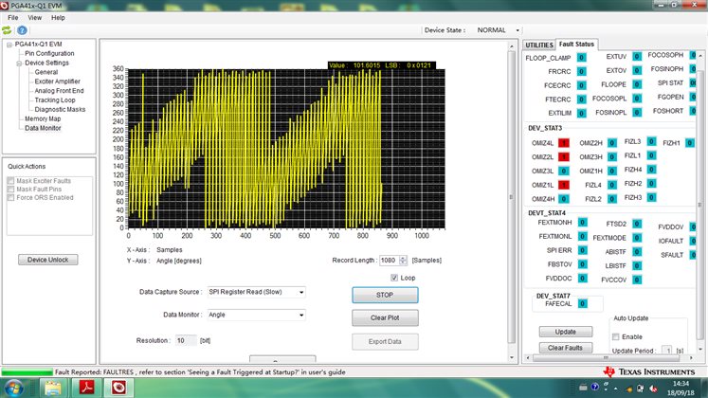Select Fault Status tab
The width and height of the screenshot is (708, 398).
[x=576, y=45]
